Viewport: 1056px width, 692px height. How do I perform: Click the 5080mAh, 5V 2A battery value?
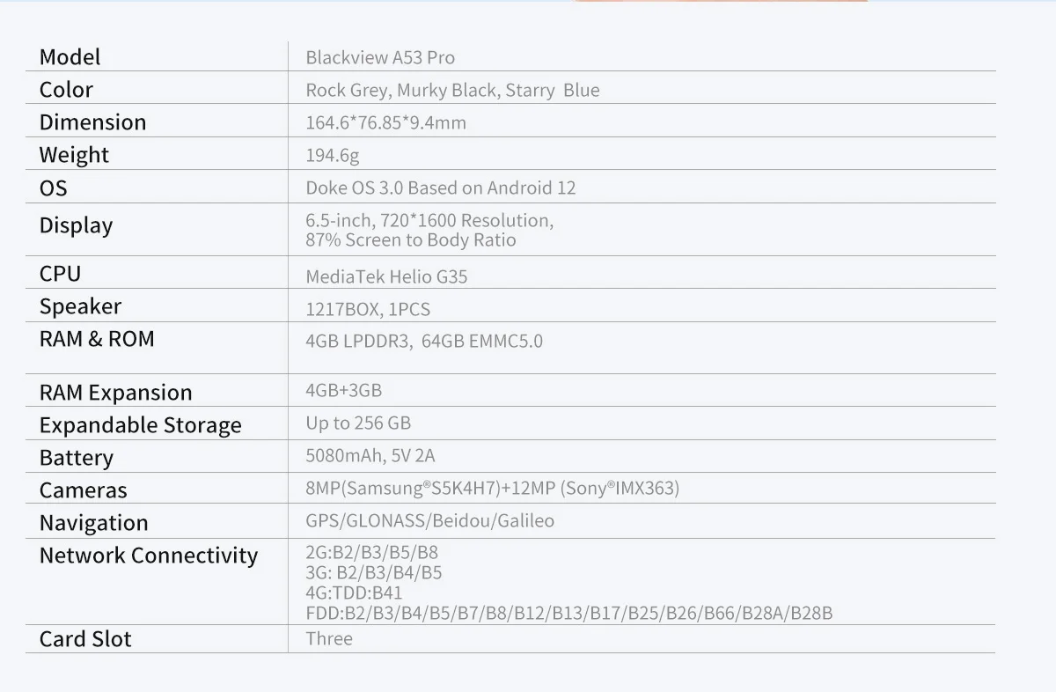pos(370,456)
